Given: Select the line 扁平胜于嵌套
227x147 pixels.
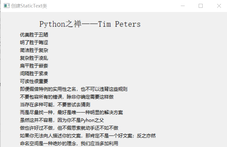Looking at the screenshot, I should (34, 66).
